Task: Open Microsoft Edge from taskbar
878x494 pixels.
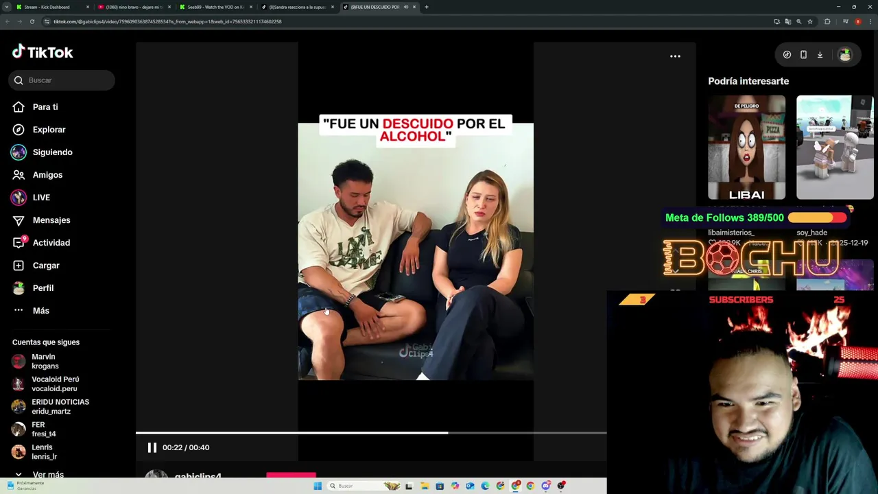Action: (x=485, y=486)
